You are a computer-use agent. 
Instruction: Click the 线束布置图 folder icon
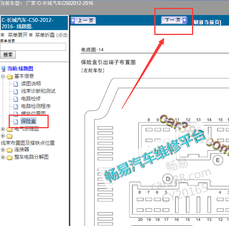[9, 136]
